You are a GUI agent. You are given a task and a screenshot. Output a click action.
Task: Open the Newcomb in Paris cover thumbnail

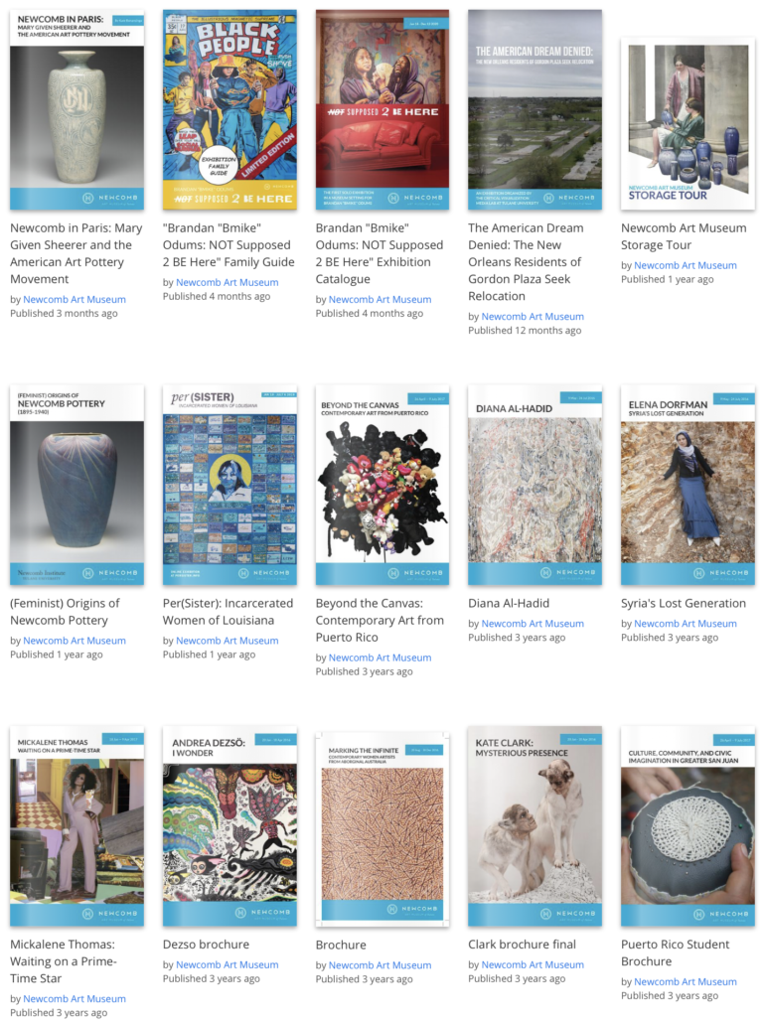pyautogui.click(x=77, y=109)
